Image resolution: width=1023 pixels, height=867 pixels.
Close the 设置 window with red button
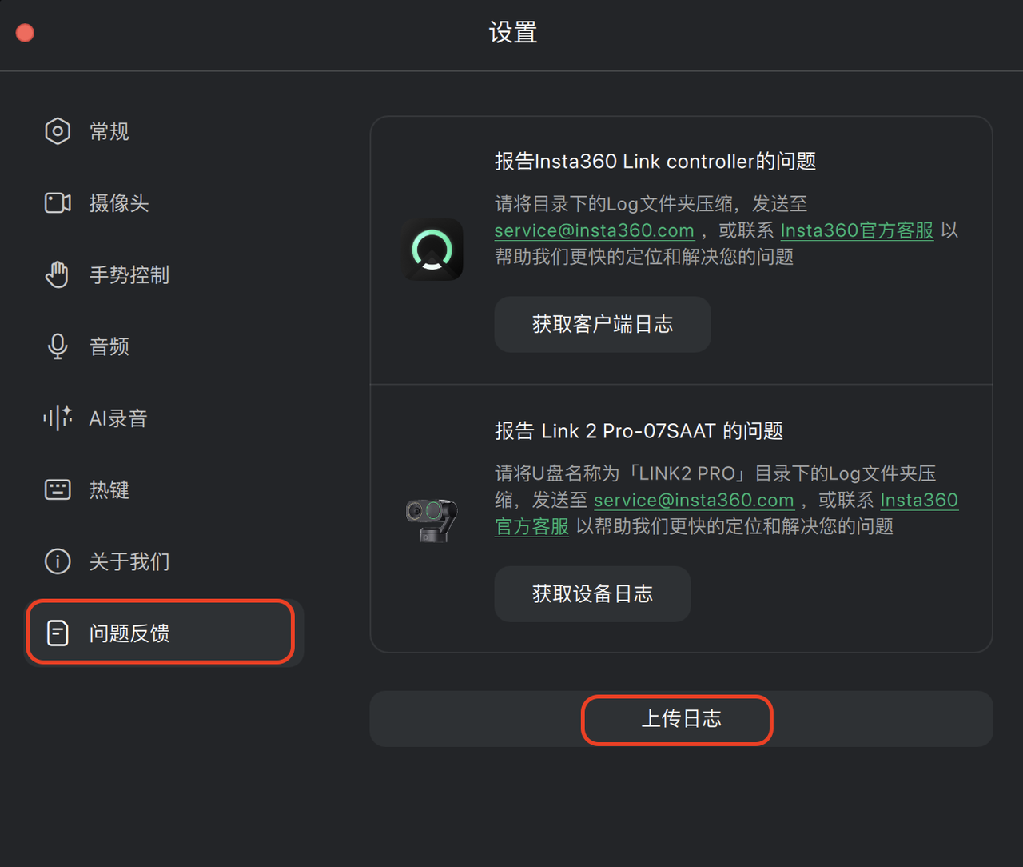25,33
